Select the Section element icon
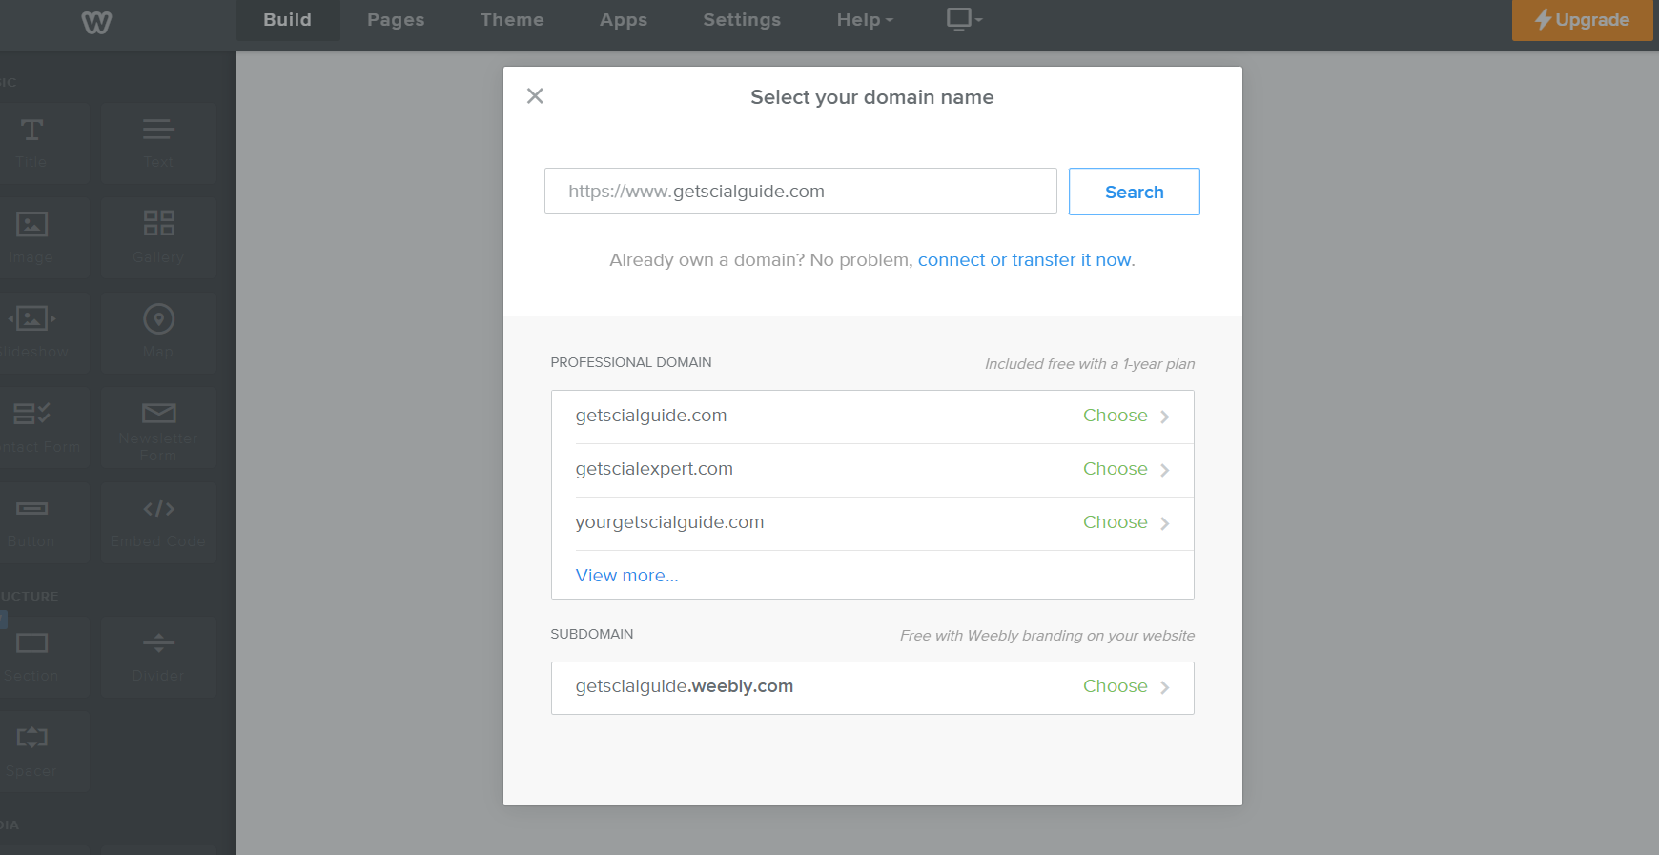The image size is (1659, 855). coord(31,643)
